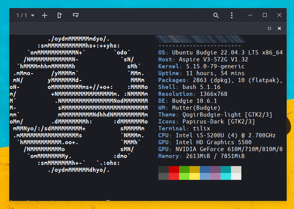
Task: Open the 1 / 1 session switcher dropdown
Action: [25, 15]
